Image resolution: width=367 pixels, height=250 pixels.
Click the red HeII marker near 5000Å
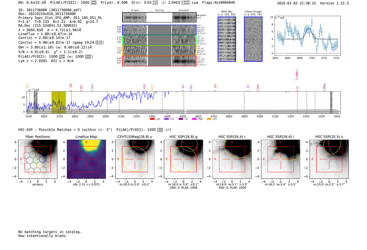click(x=258, y=87)
